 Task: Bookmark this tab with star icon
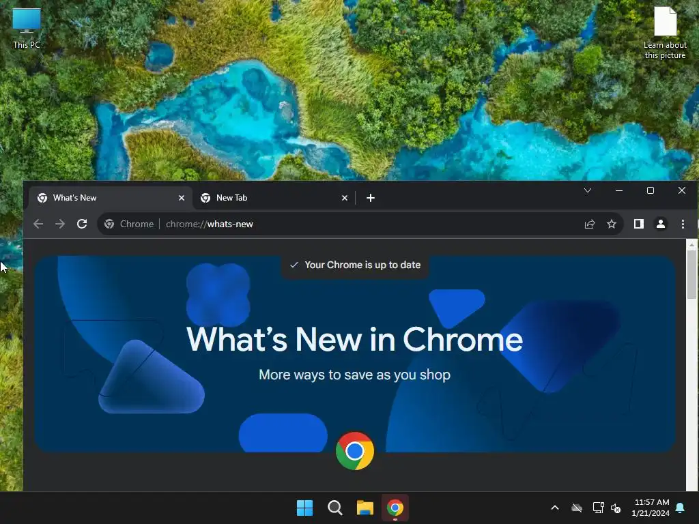(x=612, y=224)
